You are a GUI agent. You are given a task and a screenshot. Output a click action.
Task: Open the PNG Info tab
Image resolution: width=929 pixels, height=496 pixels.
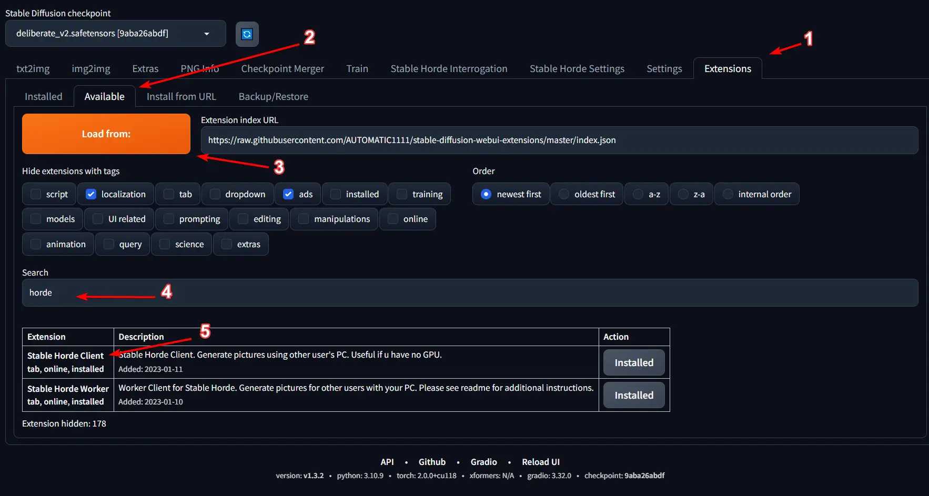[x=199, y=69]
